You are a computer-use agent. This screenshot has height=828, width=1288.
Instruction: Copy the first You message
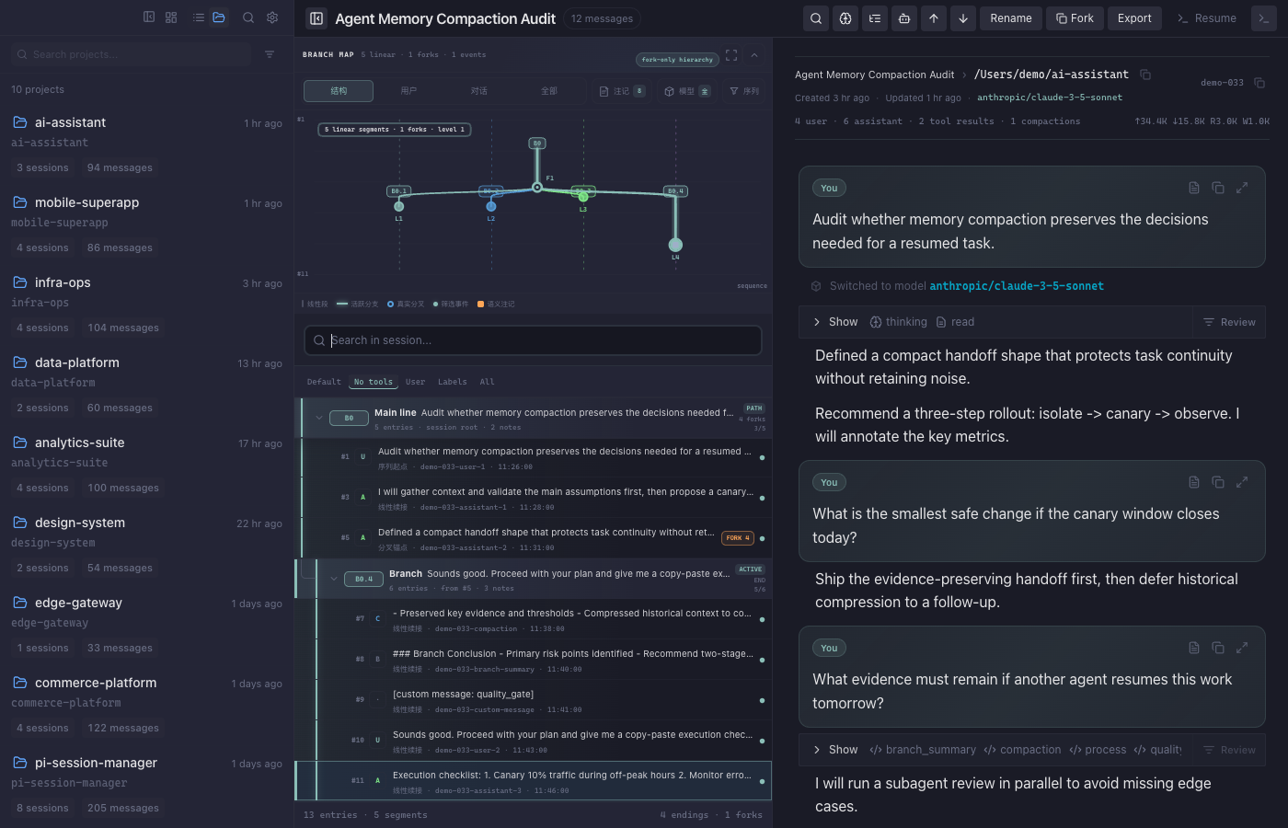(x=1218, y=188)
